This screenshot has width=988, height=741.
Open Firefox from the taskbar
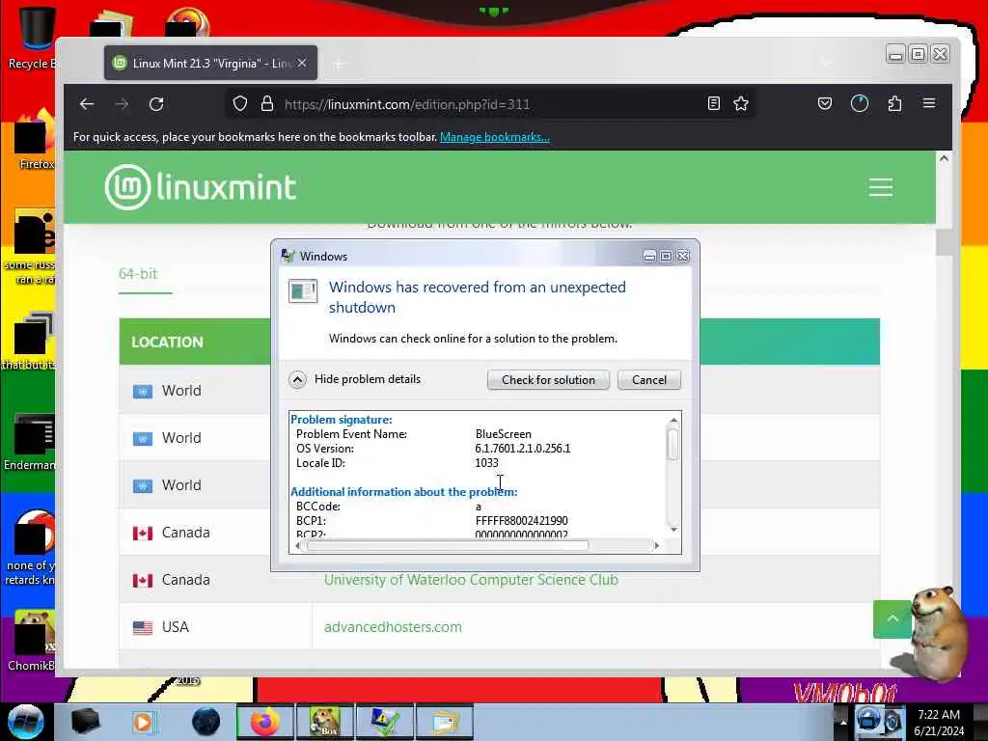pyautogui.click(x=265, y=722)
